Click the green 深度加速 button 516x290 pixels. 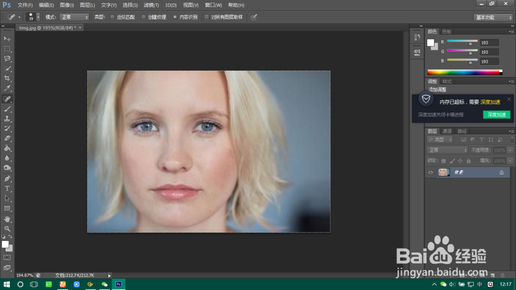tap(496, 115)
